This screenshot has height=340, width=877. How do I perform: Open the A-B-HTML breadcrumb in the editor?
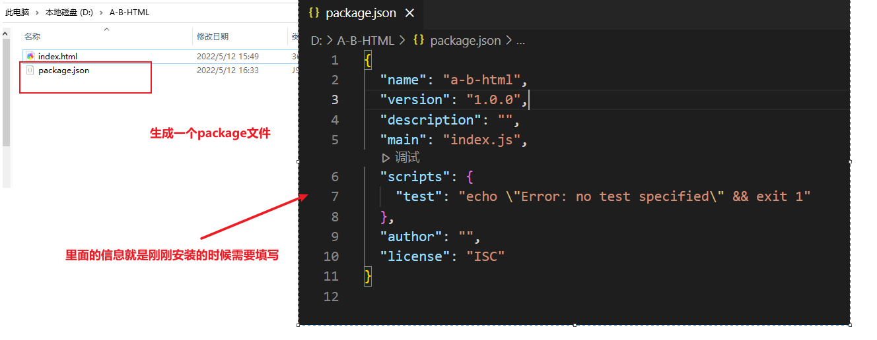[x=365, y=41]
